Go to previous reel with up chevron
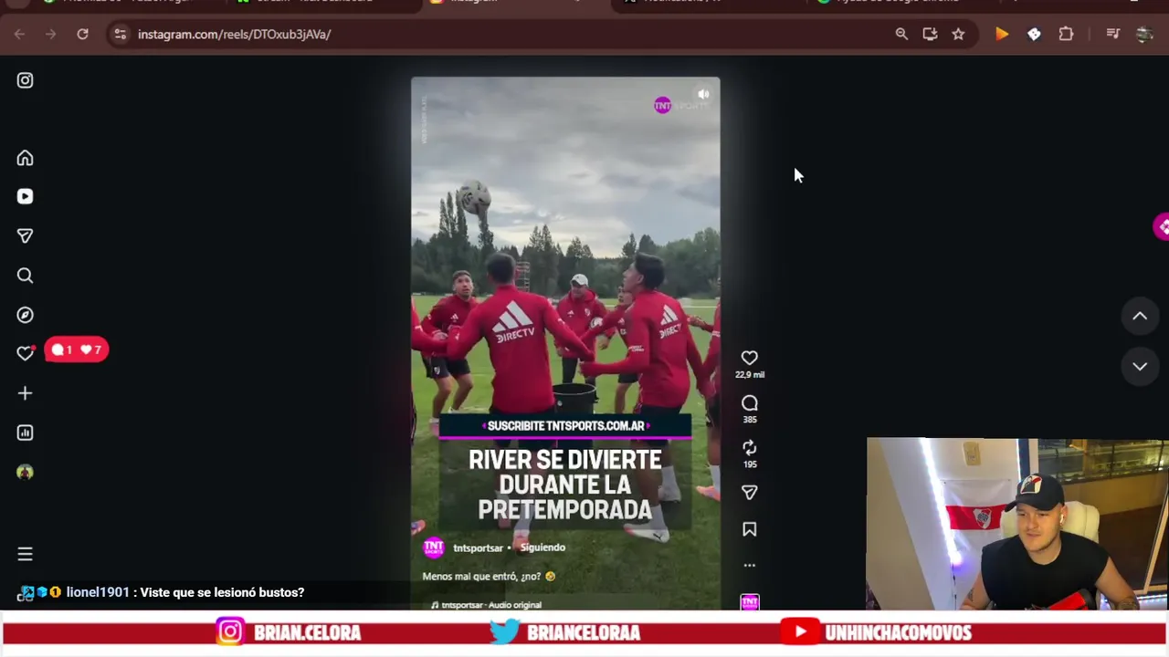The image size is (1169, 657). 1140,316
